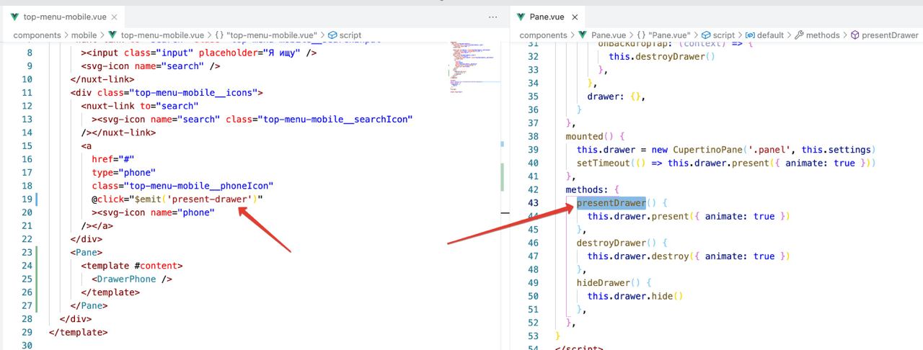Click '<nuxt-link to="search"' on line 12
Image resolution: width=923 pixels, height=350 pixels.
coord(139,106)
